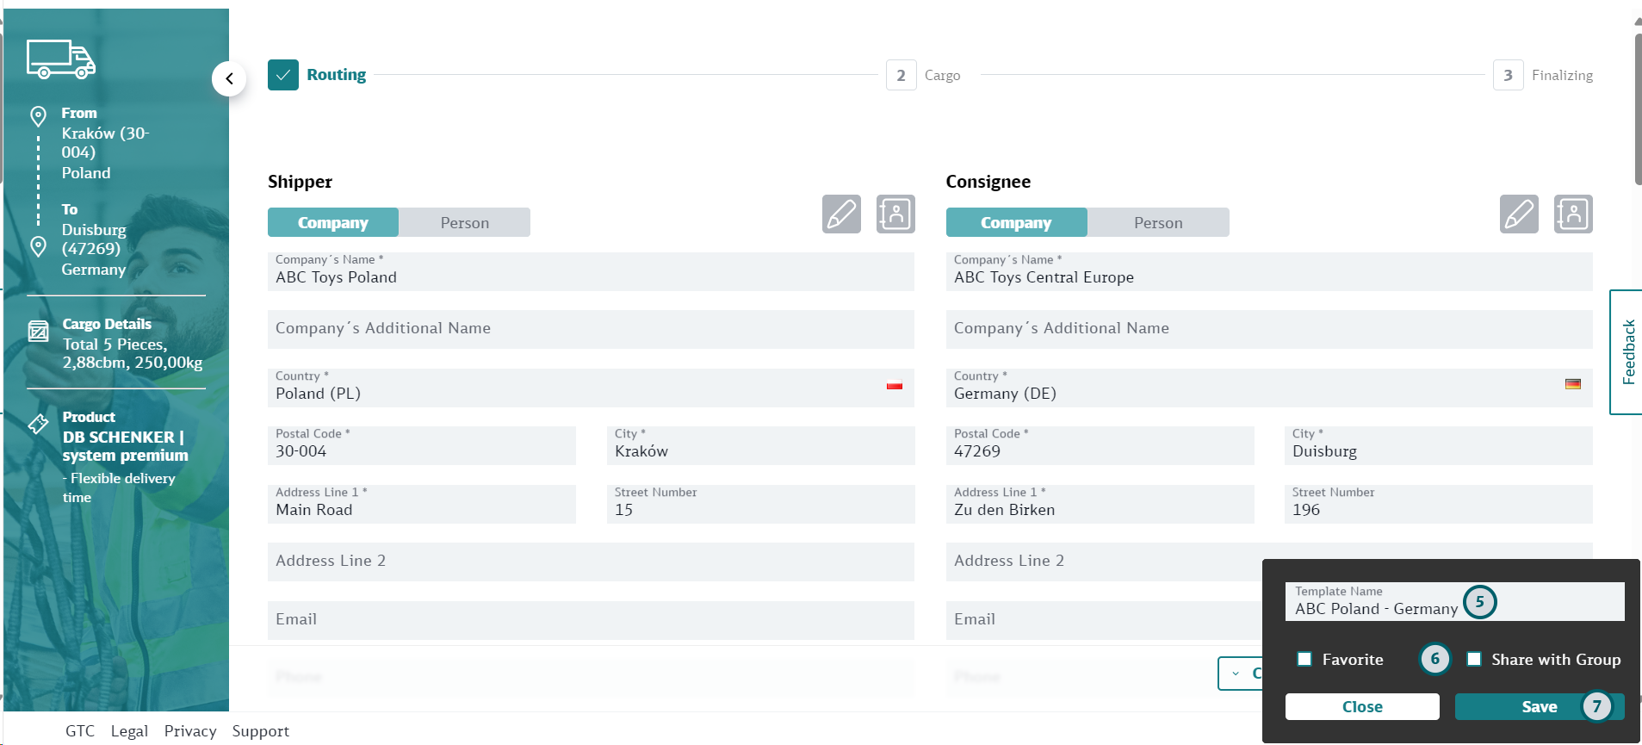This screenshot has width=1642, height=745.
Task: Collapse the left summary sidebar
Action: point(229,78)
